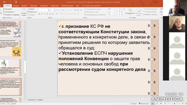Click the Cut (Вырезать) scissors button
Viewport: 187px width, 105px height.
coord(8,9)
